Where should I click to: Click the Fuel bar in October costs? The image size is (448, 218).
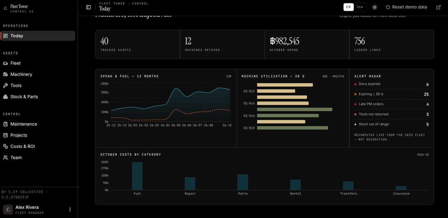(137, 176)
